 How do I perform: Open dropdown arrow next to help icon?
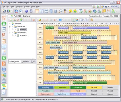click(x=109, y=7)
